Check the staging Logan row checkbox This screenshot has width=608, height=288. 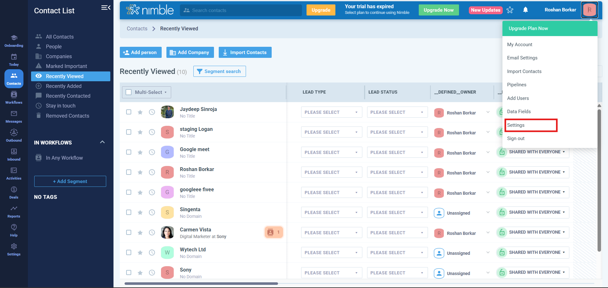(129, 132)
